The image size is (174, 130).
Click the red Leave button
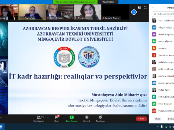(x=141, y=119)
